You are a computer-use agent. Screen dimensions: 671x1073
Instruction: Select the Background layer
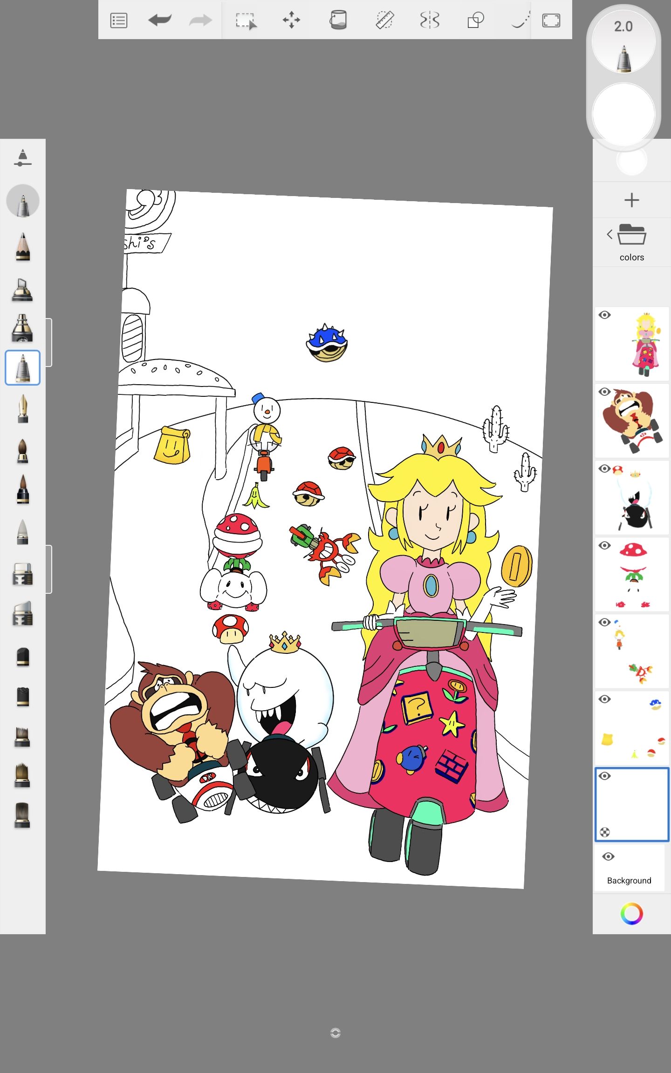tap(629, 868)
